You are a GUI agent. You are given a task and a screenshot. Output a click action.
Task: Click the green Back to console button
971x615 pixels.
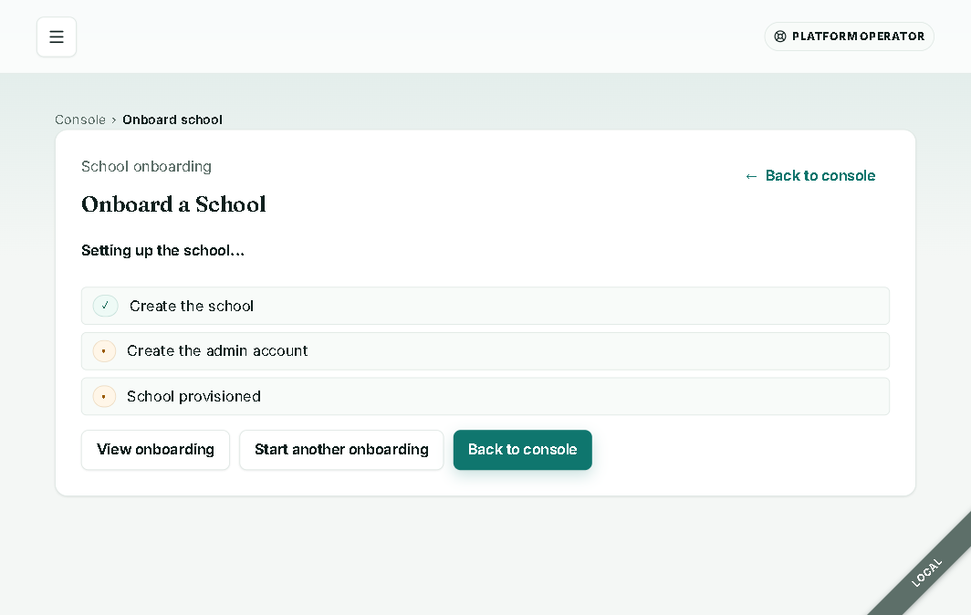523,450
